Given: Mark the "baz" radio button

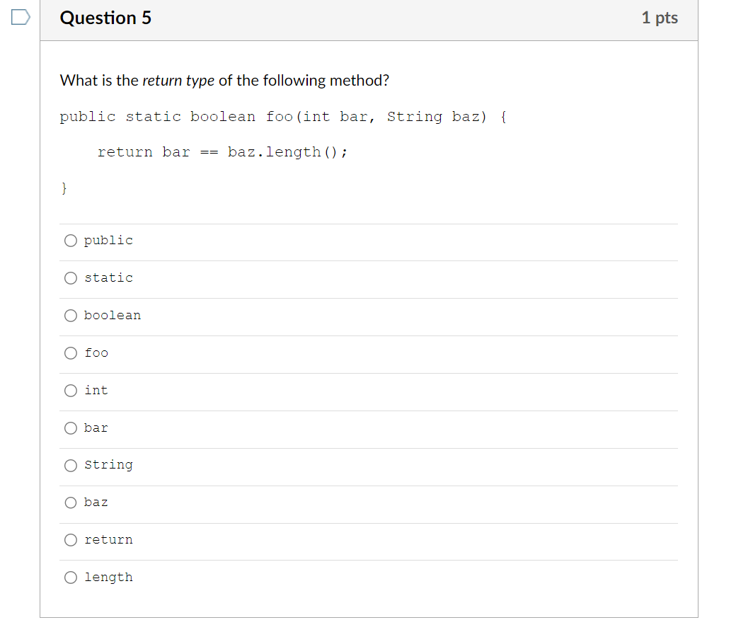Looking at the screenshot, I should point(71,503).
